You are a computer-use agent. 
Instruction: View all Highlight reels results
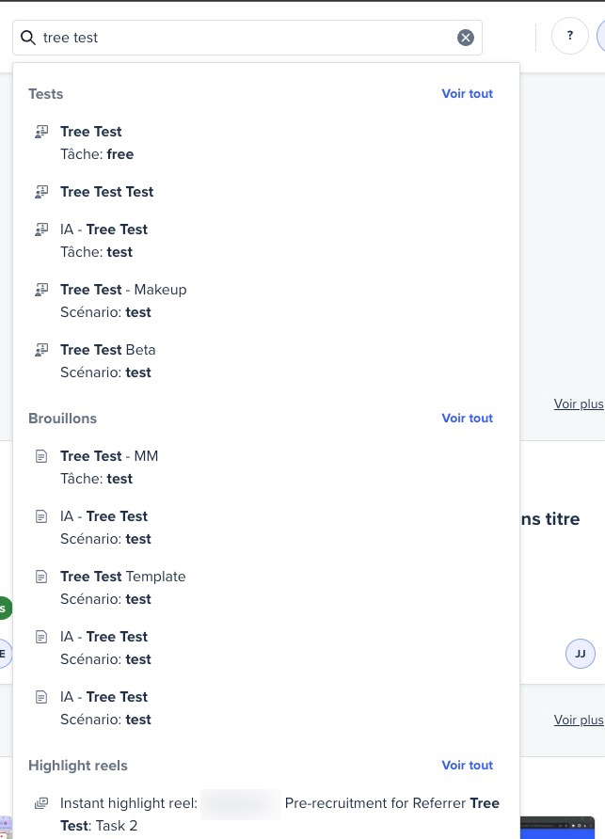467,766
